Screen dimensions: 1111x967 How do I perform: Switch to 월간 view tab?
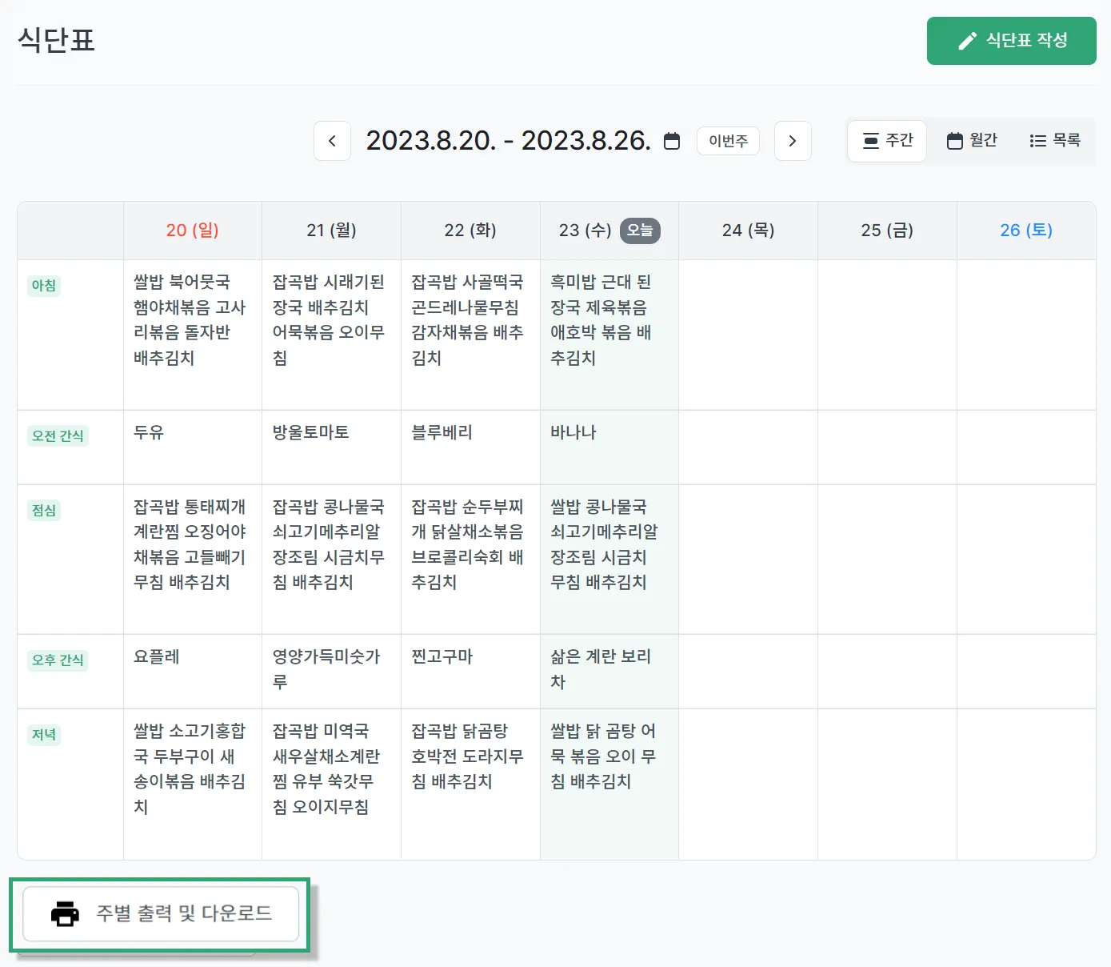pyautogui.click(x=972, y=141)
